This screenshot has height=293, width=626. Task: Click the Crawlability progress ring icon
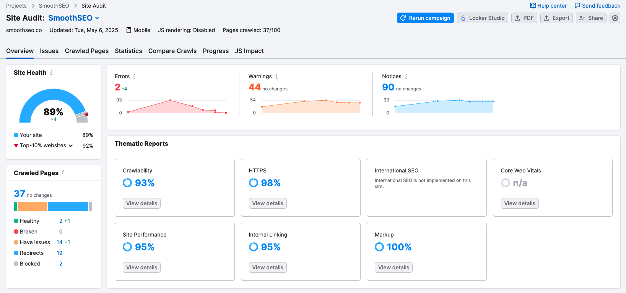[127, 183]
